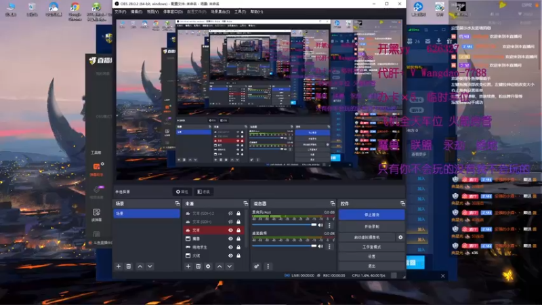
Task: Open audio mixer menu dots beside gears
Action: pyautogui.click(x=268, y=266)
